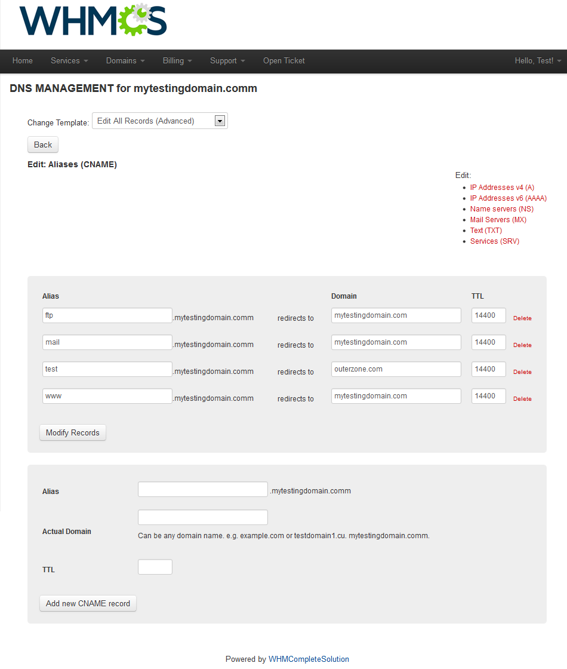Image resolution: width=567 pixels, height=669 pixels.
Task: Focus the outerzone.com domain field
Action: click(396, 369)
